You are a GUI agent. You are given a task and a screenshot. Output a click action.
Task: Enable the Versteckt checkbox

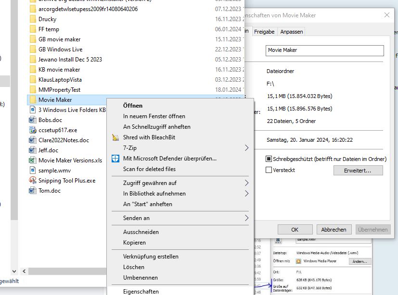pos(269,170)
